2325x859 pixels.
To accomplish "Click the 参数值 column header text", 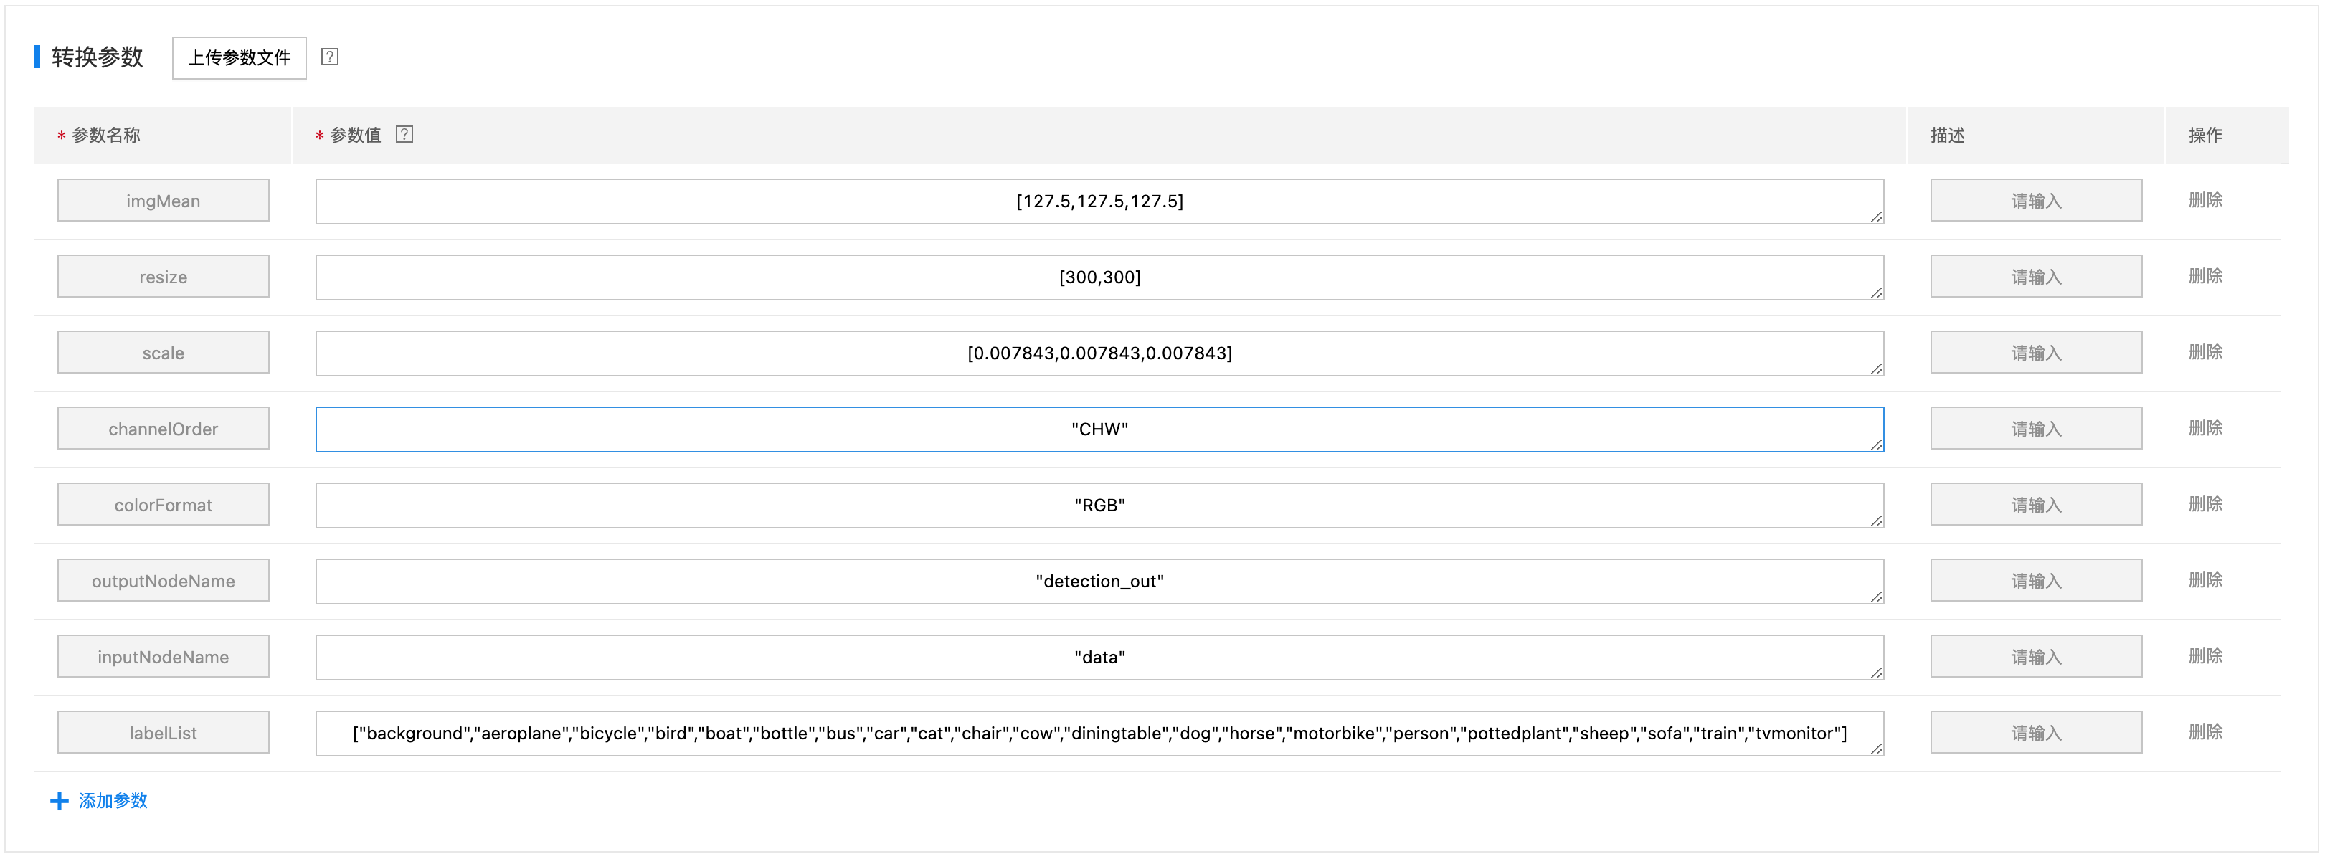I will [x=355, y=136].
